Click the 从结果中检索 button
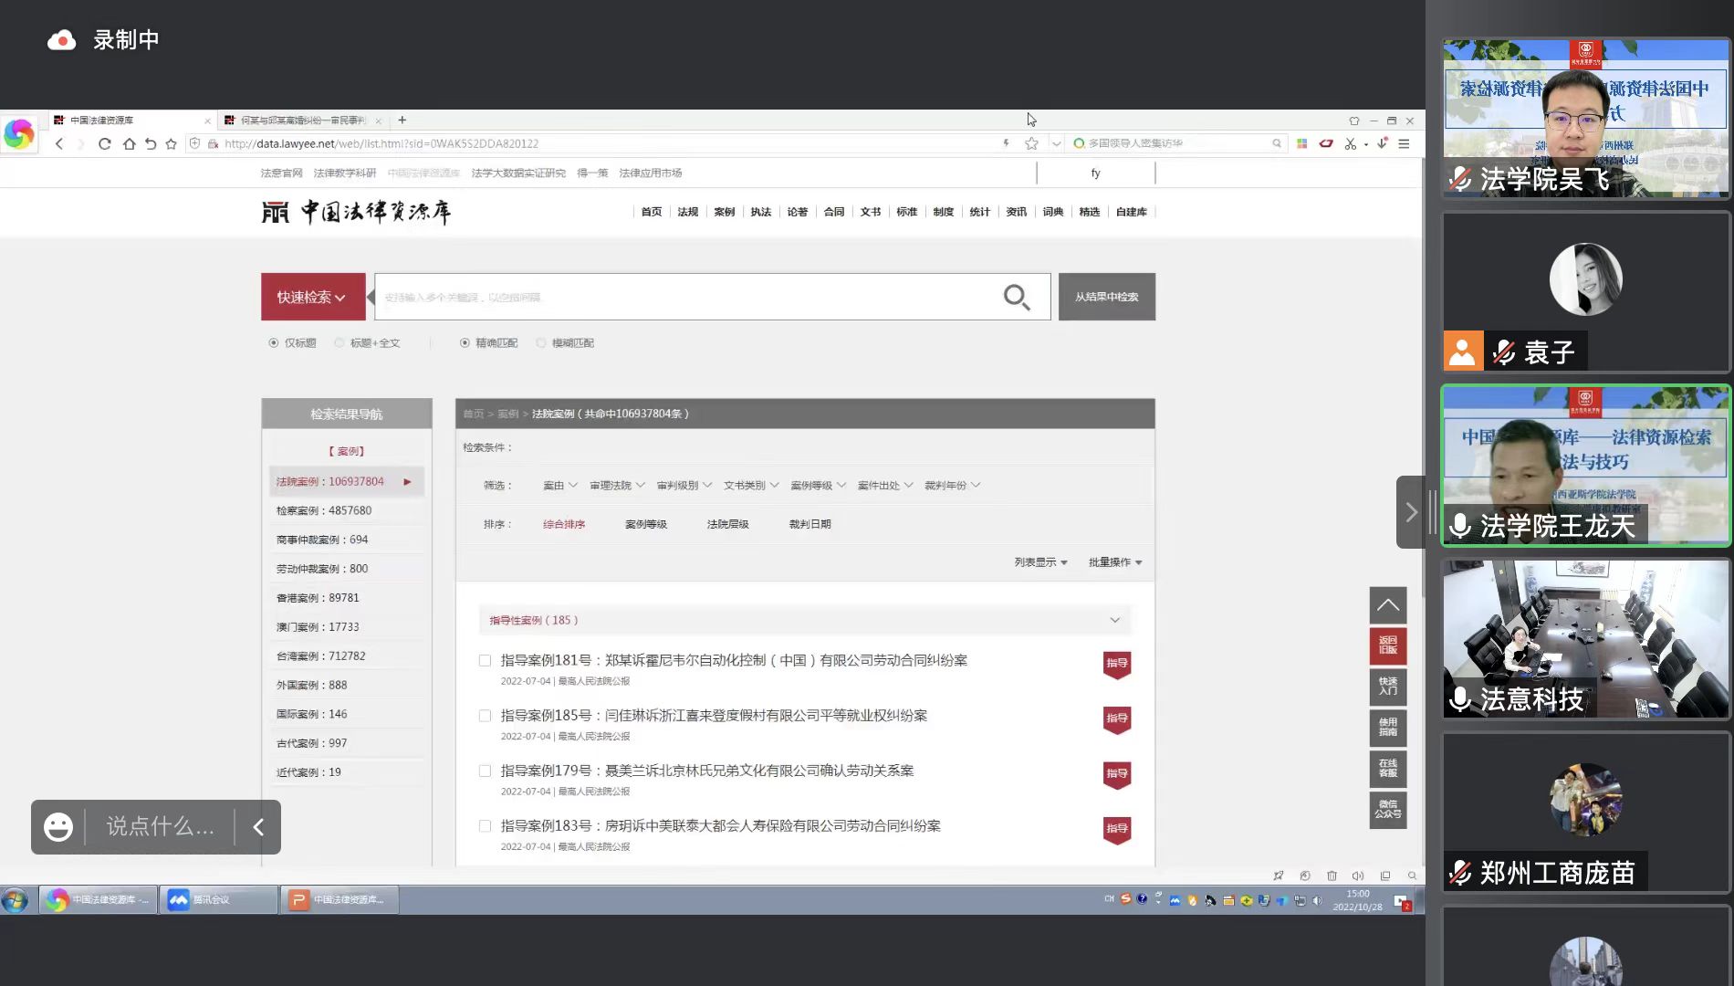1734x986 pixels. coord(1106,297)
